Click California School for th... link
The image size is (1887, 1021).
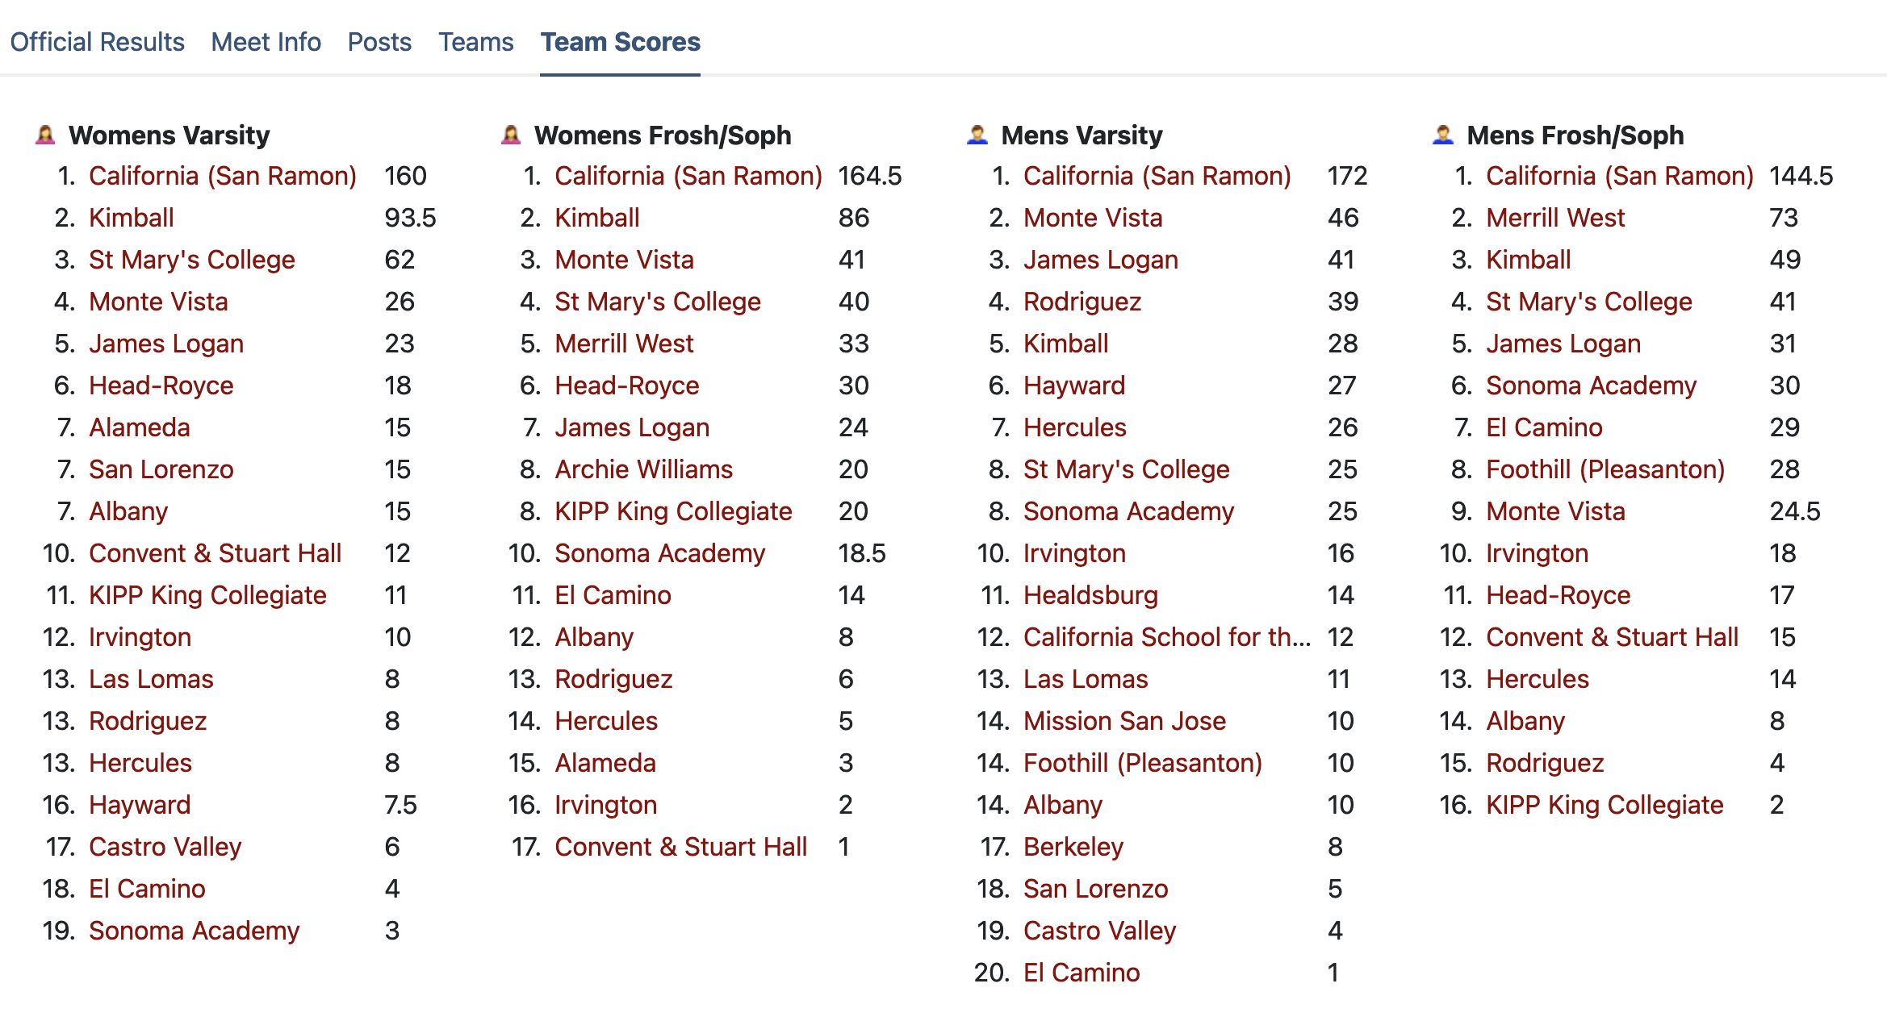(1166, 637)
